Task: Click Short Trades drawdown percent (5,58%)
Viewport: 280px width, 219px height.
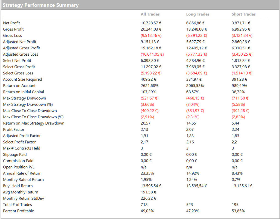Action: pyautogui.click(x=238, y=104)
